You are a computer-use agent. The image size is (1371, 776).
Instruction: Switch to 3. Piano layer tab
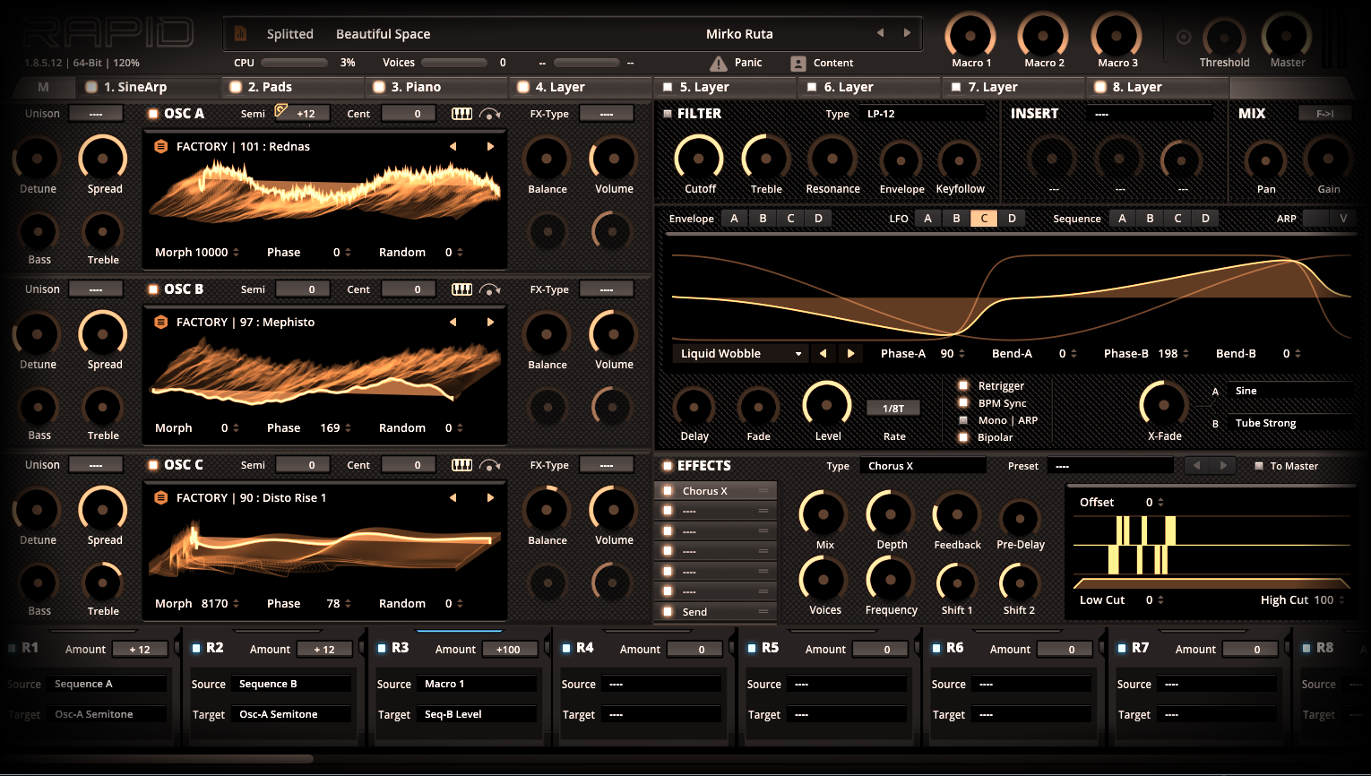pos(437,87)
